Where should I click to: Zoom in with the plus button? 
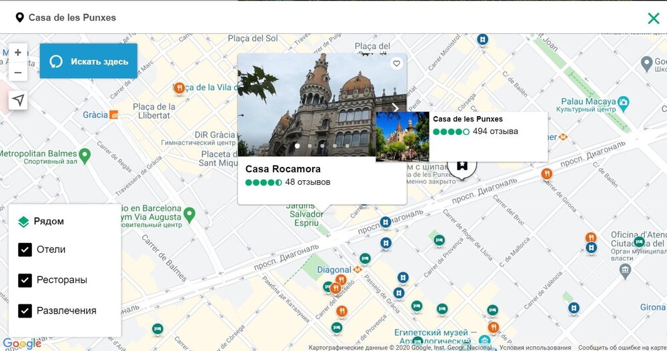[x=18, y=53]
